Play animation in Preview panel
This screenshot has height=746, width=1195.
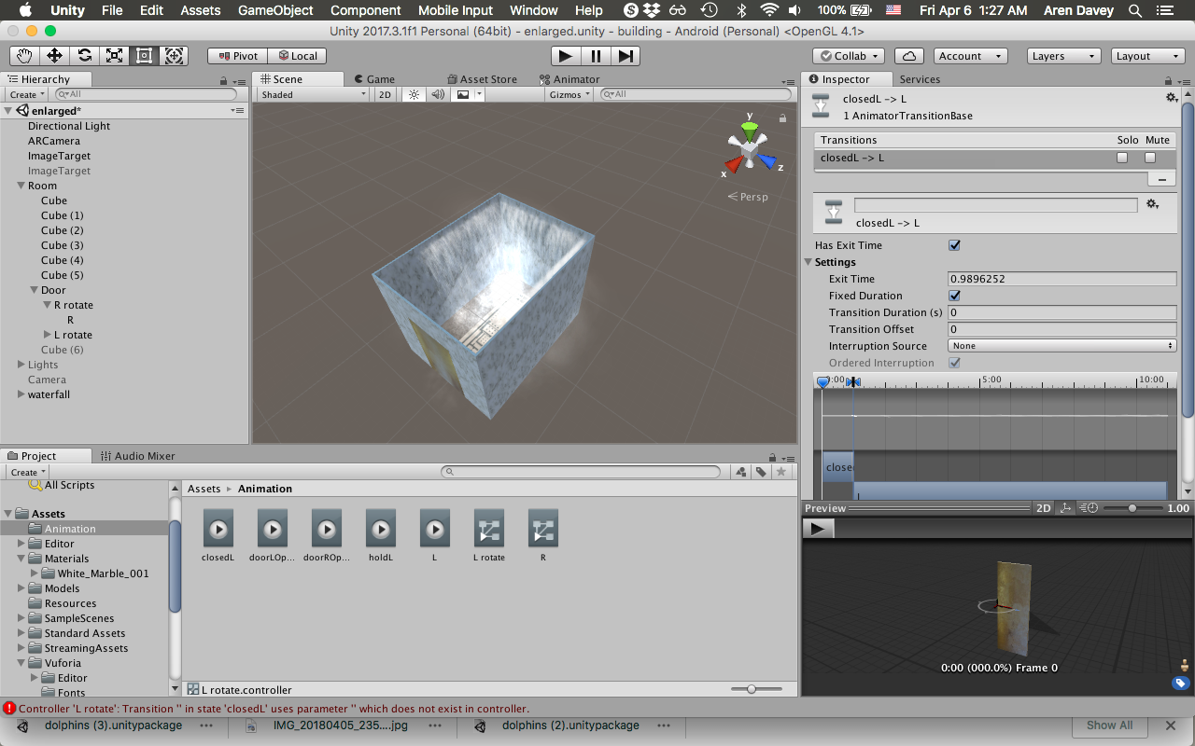click(x=818, y=529)
